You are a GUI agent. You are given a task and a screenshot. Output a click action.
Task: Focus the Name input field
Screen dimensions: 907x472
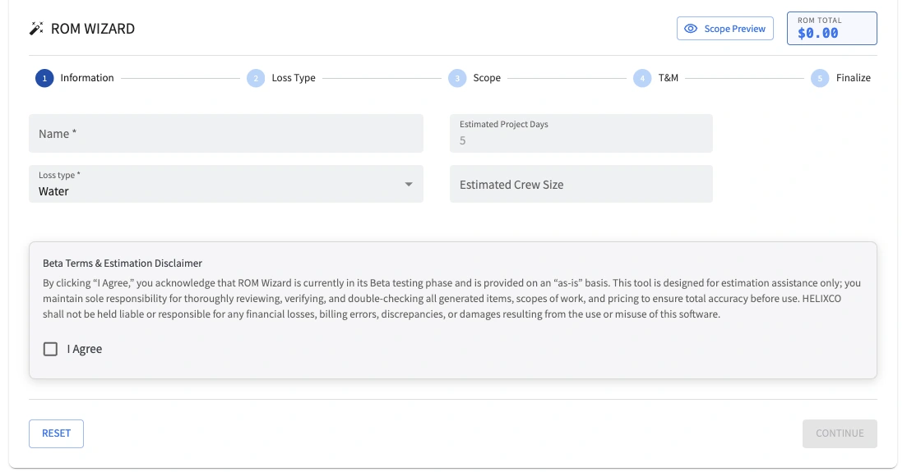coord(226,134)
